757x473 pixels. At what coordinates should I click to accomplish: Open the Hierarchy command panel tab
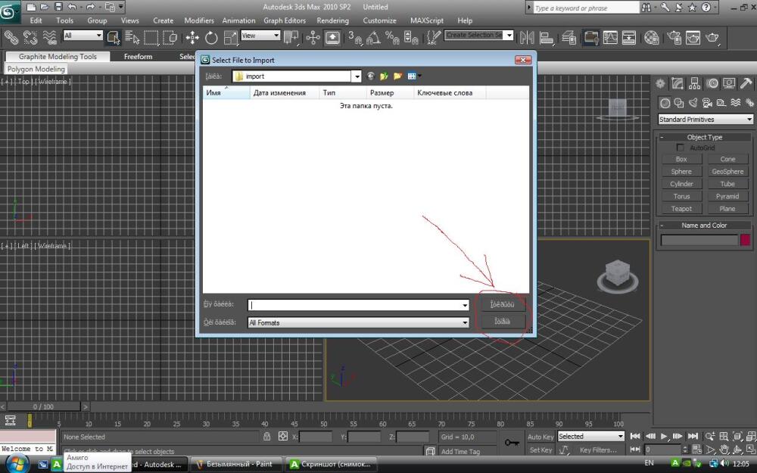pyautogui.click(x=694, y=83)
